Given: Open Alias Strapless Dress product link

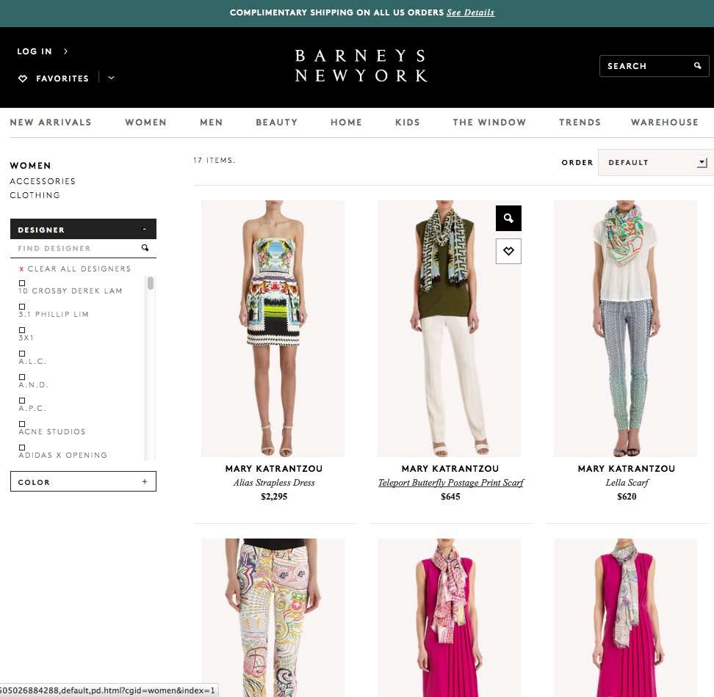Looking at the screenshot, I should click(x=274, y=483).
